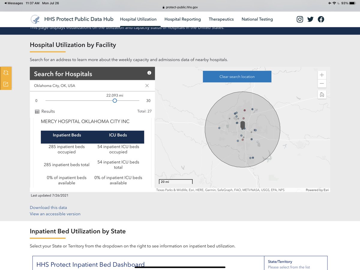Click the 22.093 mi distance value
360x270 pixels.
(115, 95)
